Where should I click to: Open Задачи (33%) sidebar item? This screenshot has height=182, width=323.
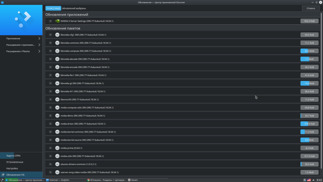pyautogui.click(x=21, y=156)
